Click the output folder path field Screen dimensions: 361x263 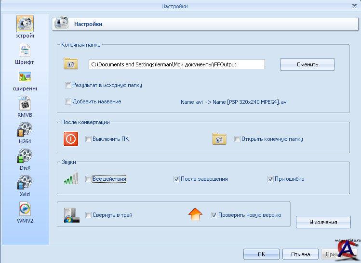(176, 64)
